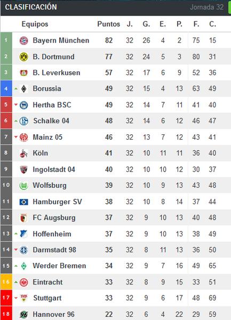Open the Mainz 05 team link

tap(47, 137)
